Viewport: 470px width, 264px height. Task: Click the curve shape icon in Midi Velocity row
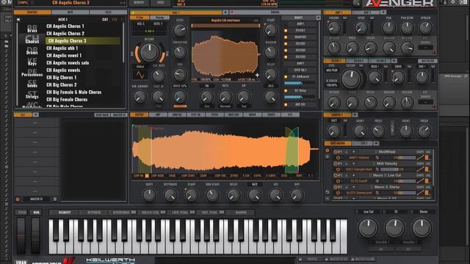click(x=420, y=169)
